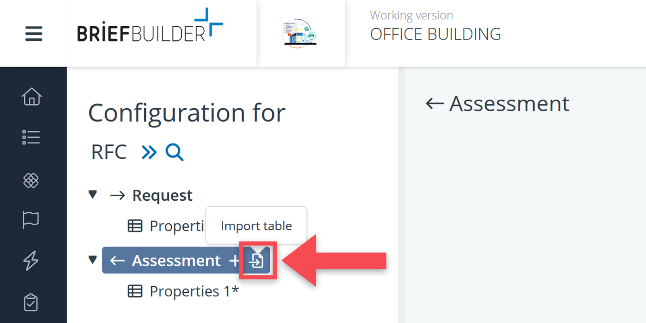
Task: Click the plus icon next to Assessment
Action: [x=234, y=261]
